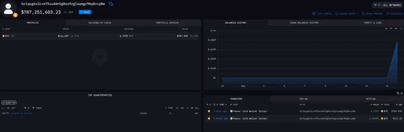Set balance chart range to 3M
Image resolution: width=404 pixels, height=132 pixels.
[396, 29]
